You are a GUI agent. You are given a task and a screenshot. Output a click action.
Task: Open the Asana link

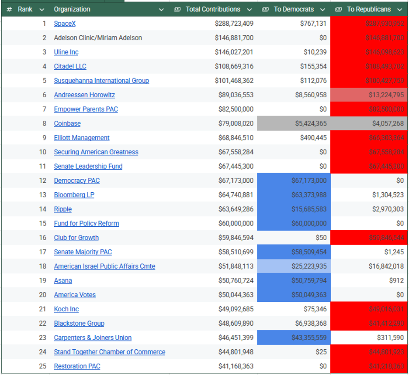63,281
